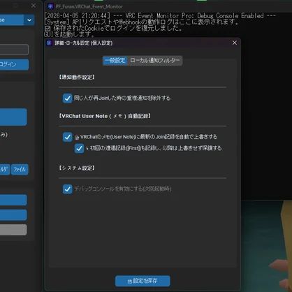Toggle auto-overwrite VRChat User Note Join record
292x292 pixels.
pyautogui.click(x=67, y=137)
